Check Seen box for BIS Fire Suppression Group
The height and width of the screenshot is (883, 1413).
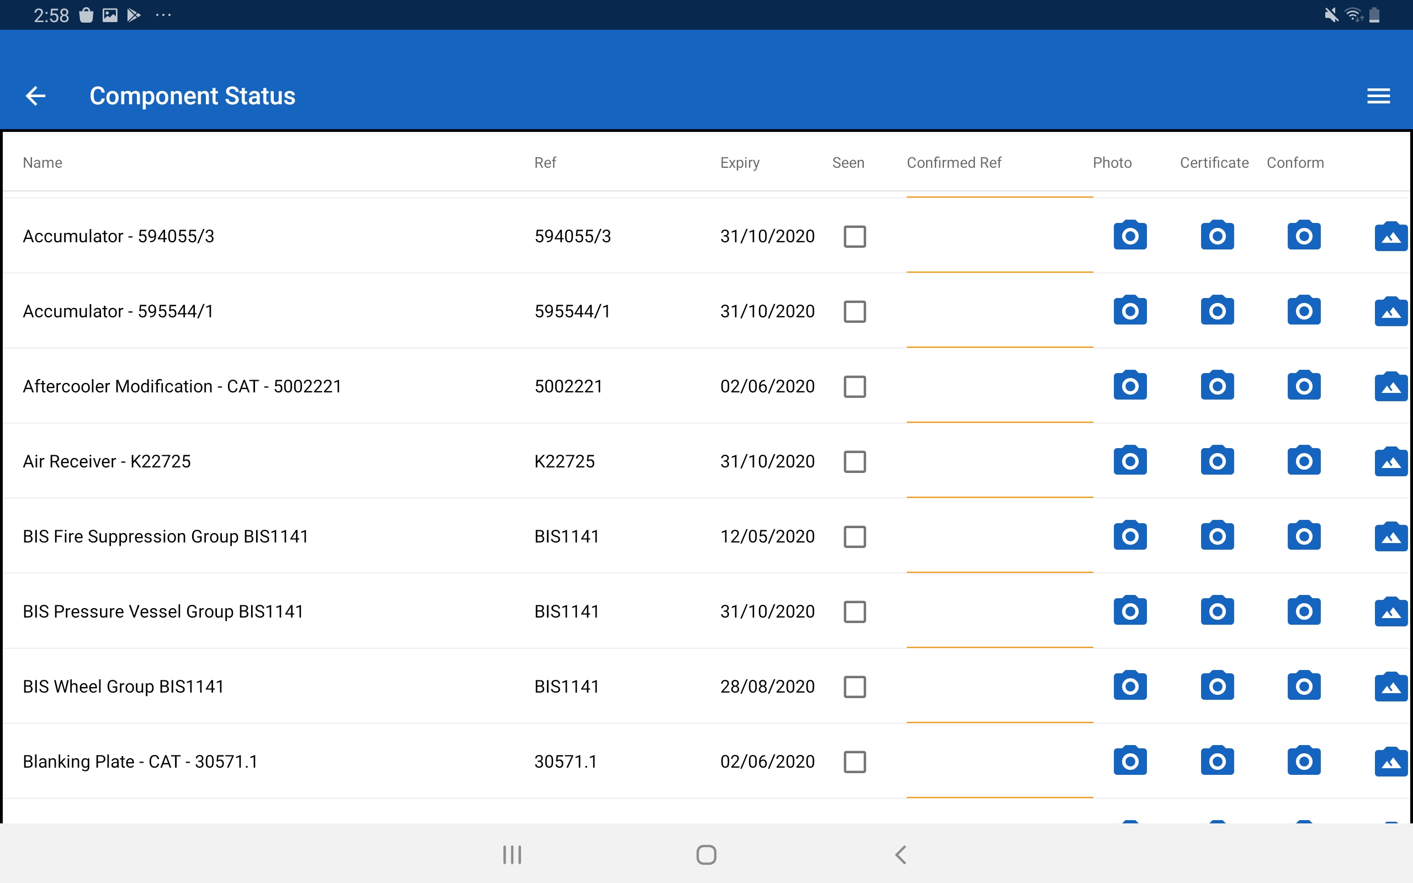(854, 536)
